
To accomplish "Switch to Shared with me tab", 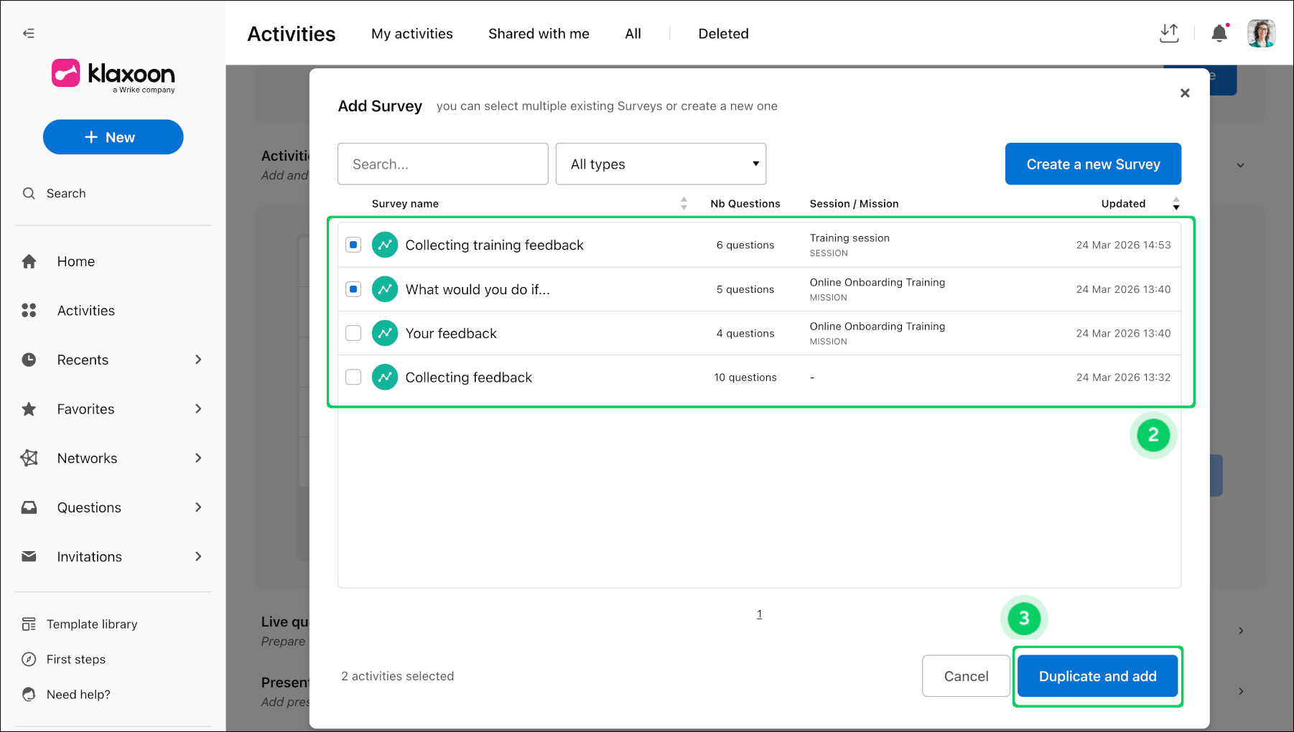I will [539, 34].
